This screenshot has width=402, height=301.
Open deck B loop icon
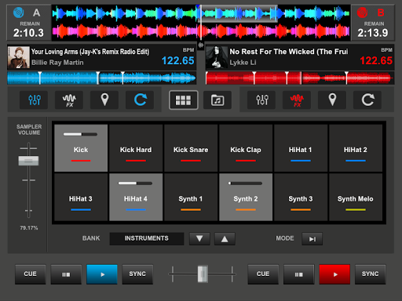[367, 100]
